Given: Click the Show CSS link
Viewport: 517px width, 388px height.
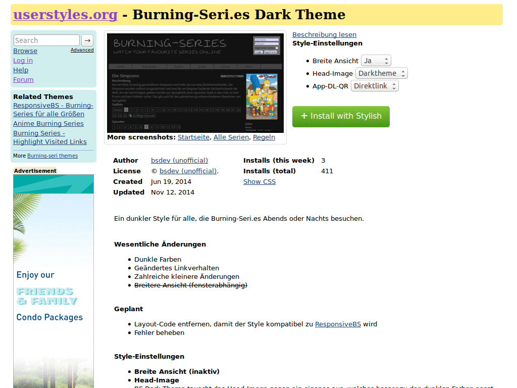Looking at the screenshot, I should click(260, 181).
